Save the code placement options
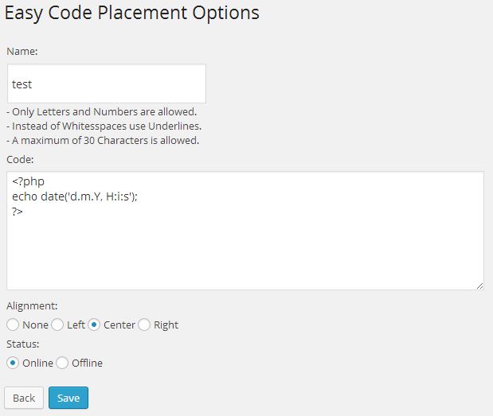This screenshot has width=493, height=416. click(68, 398)
